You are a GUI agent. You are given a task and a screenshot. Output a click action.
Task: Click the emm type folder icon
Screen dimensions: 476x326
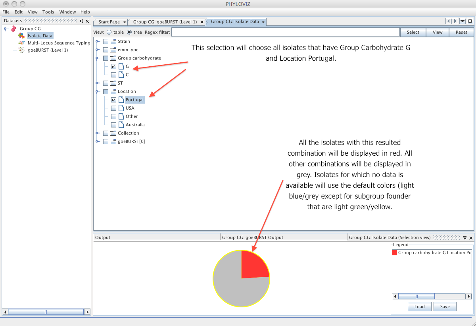(113, 50)
